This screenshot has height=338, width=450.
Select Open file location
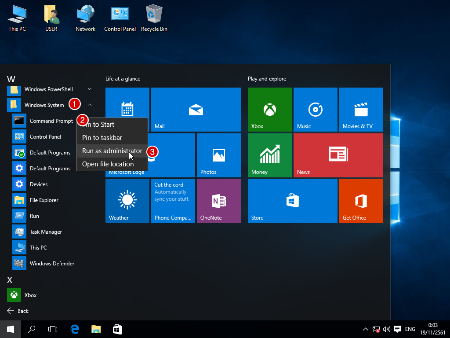[108, 164]
